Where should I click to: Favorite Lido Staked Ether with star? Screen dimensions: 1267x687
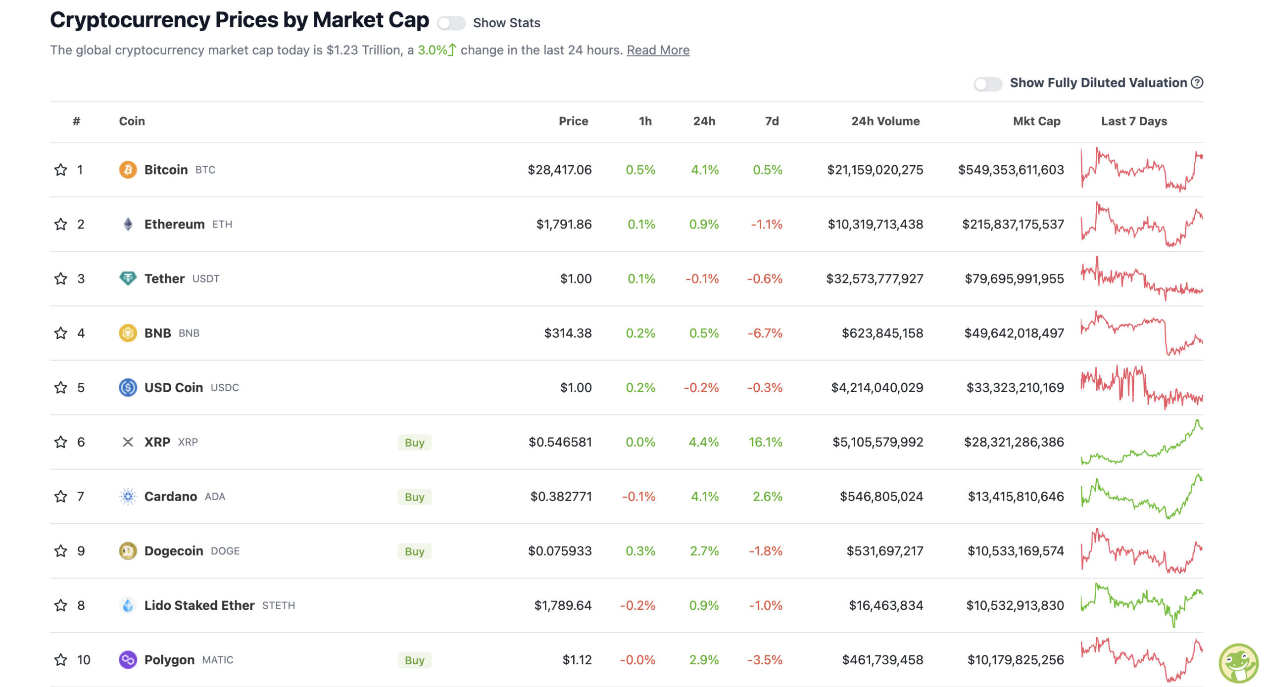60,605
